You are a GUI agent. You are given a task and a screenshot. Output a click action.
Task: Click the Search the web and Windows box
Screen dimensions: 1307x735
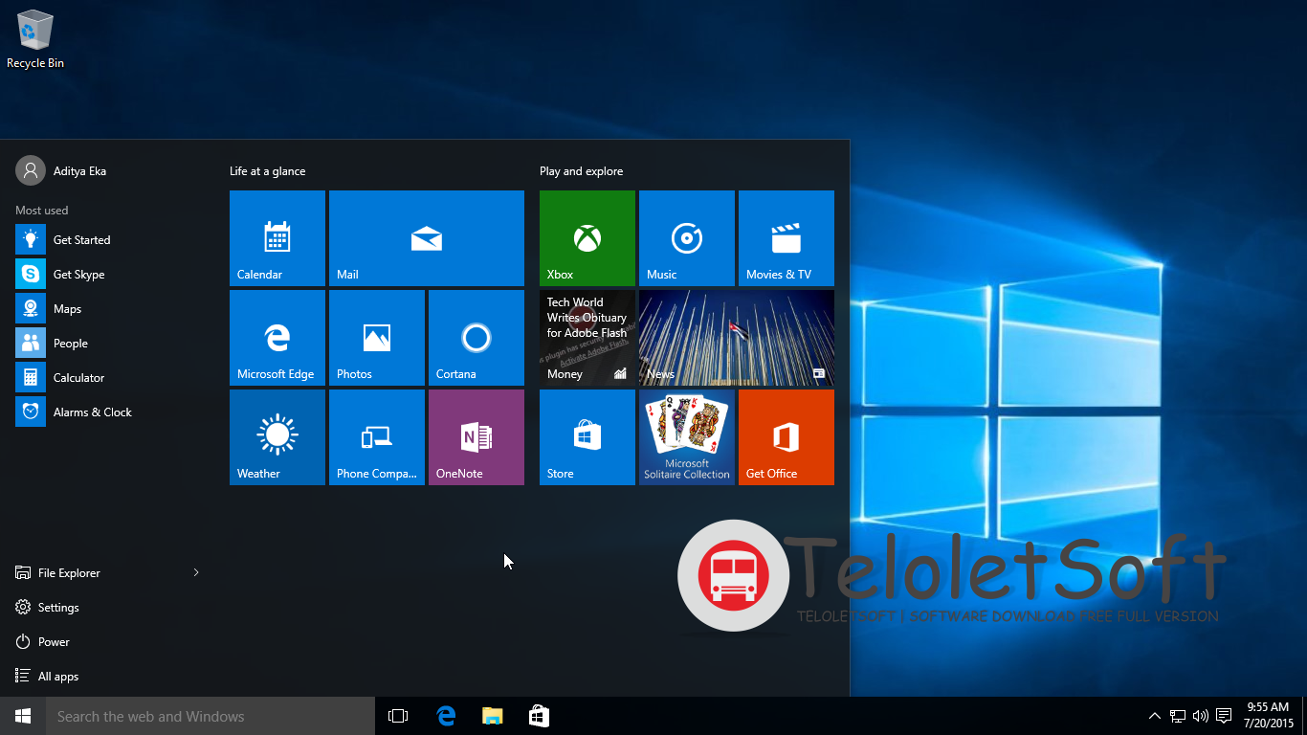(210, 716)
